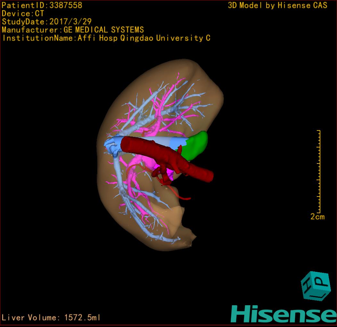The image size is (337, 327).
Task: Click the 2cm scale ruler
Action: 319,172
